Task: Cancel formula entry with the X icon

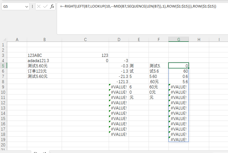Action: point(39,6)
